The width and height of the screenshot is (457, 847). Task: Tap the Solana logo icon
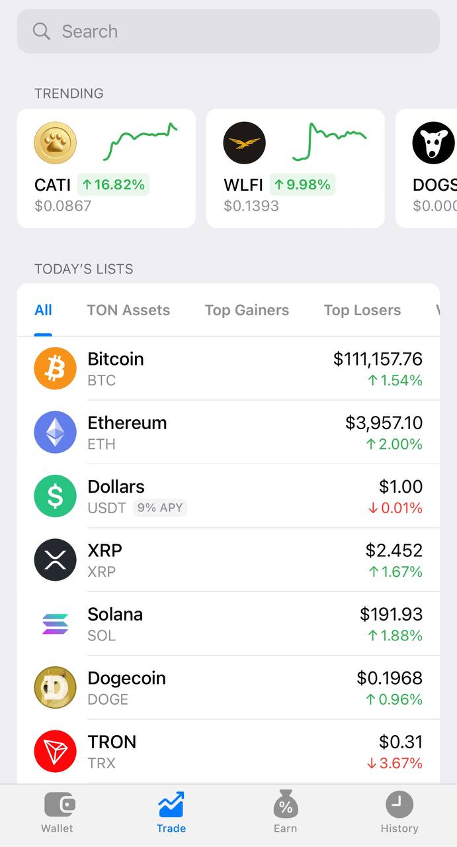point(55,623)
